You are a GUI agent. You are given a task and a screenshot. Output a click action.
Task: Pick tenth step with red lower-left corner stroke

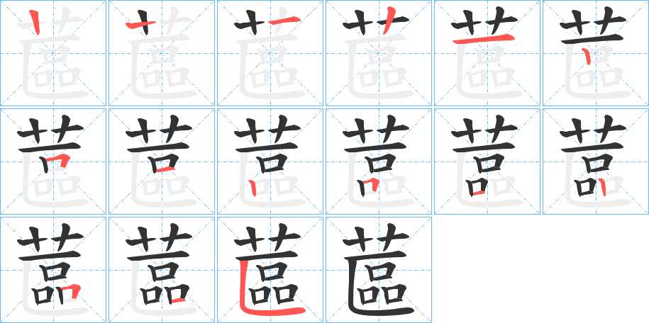(x=379, y=161)
